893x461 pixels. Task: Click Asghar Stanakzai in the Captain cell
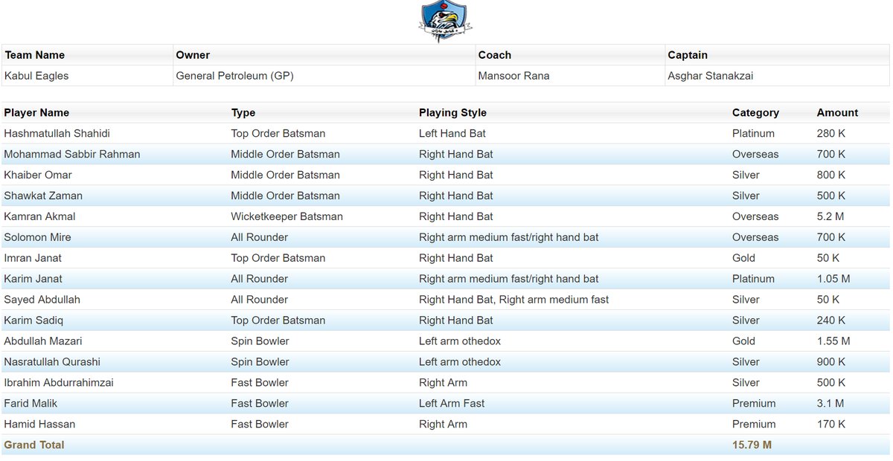coord(711,75)
